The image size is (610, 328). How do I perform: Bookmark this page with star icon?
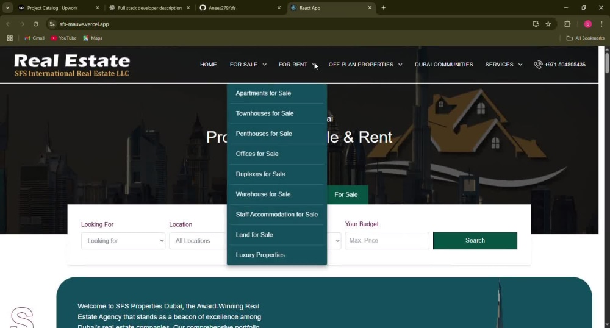click(x=548, y=24)
